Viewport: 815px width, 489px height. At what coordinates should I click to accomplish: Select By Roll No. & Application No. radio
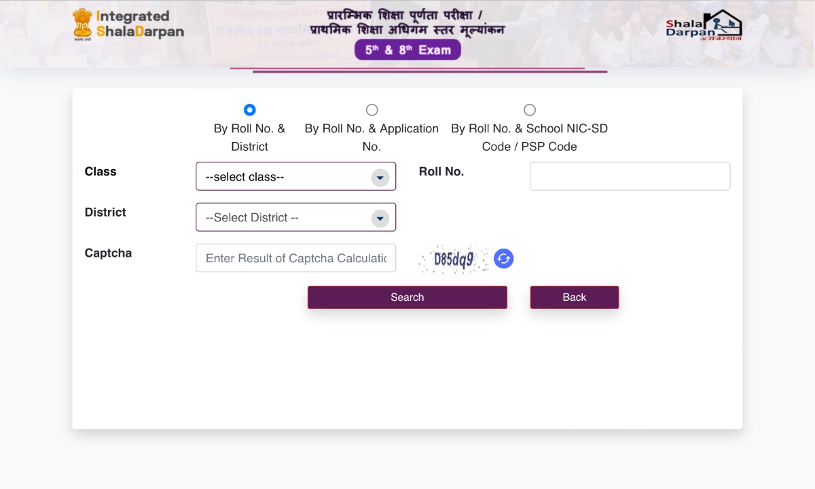pos(372,110)
